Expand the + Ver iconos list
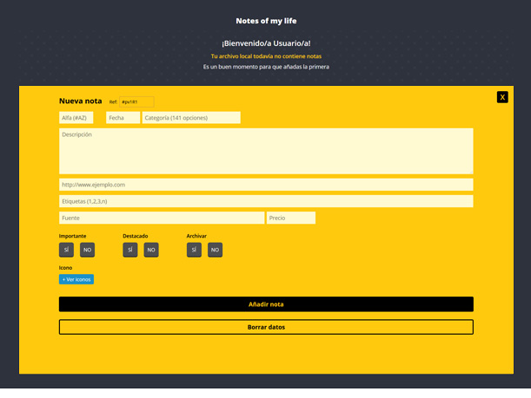The width and height of the screenshot is (531, 398). pyautogui.click(x=76, y=279)
